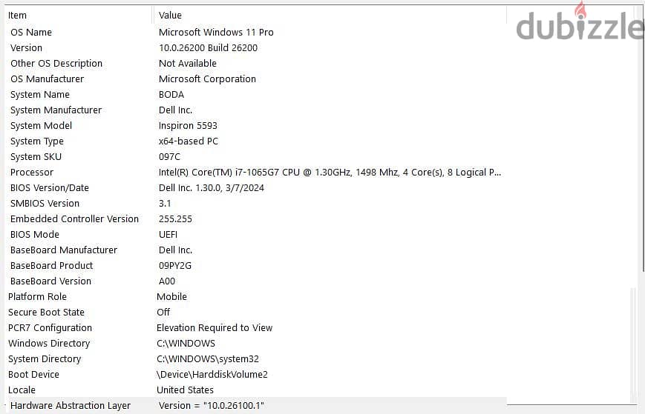This screenshot has width=645, height=414.
Task: Select the OS Manufacturer row label
Action: pos(47,79)
